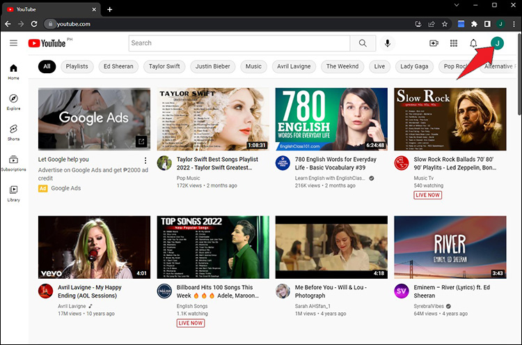Open Chrome's three-dot menu

click(x=514, y=24)
